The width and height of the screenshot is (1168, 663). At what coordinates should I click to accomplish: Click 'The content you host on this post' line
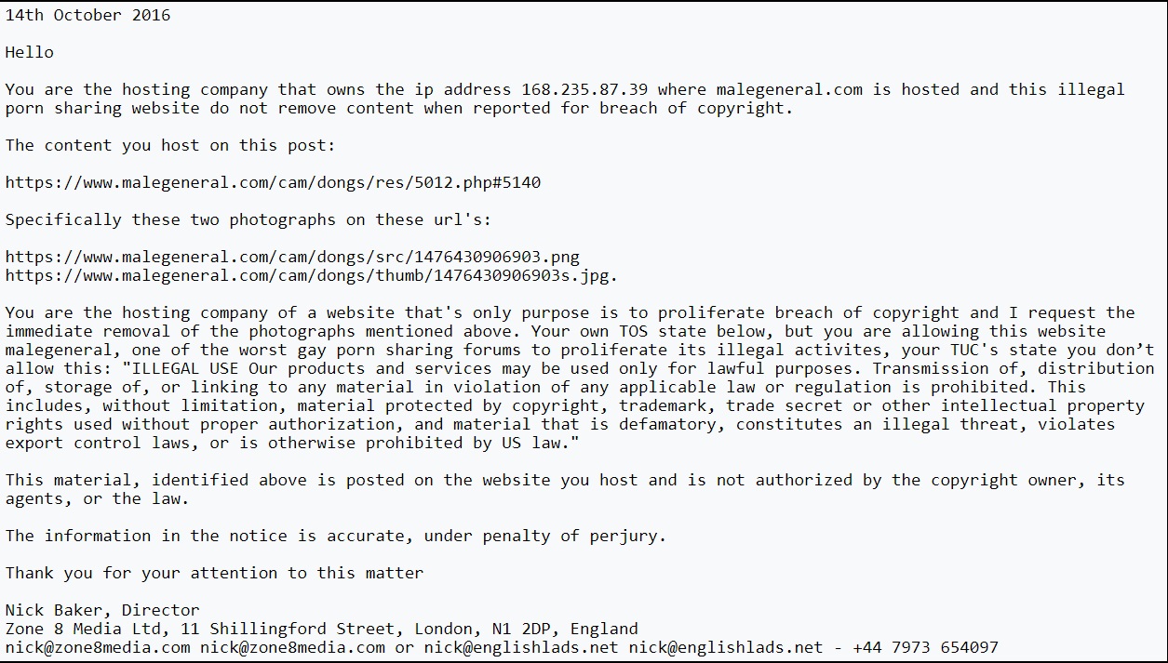tap(170, 145)
